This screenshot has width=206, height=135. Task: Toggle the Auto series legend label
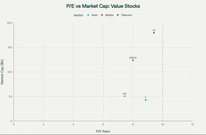[x=95, y=15]
